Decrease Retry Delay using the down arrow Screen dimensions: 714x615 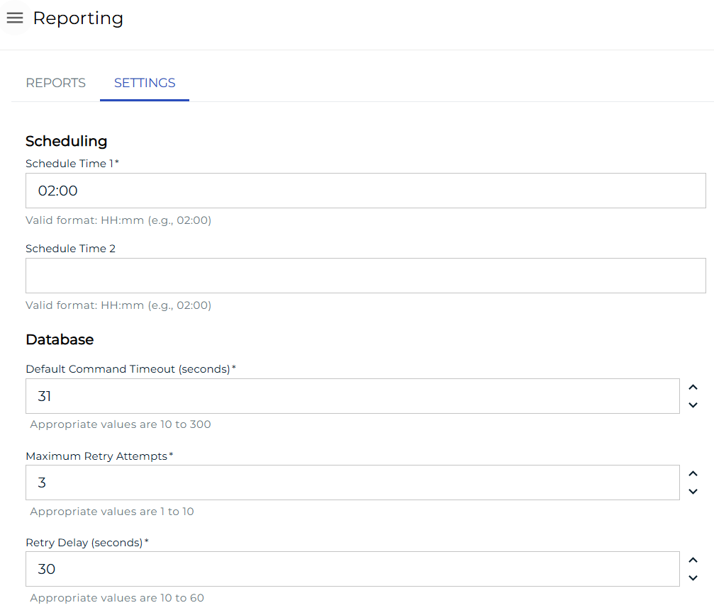[x=693, y=578]
